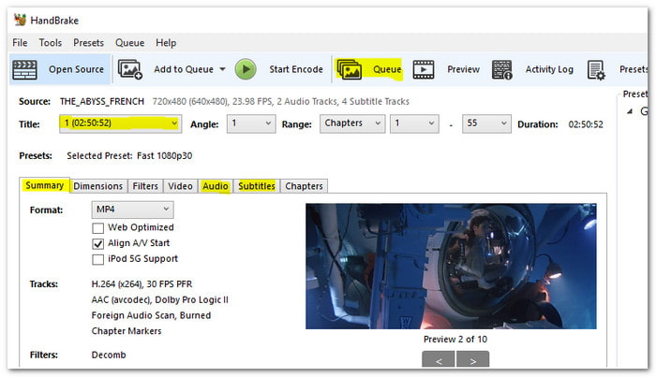656x377 pixels.
Task: Switch to the Filters tab
Action: 145,186
